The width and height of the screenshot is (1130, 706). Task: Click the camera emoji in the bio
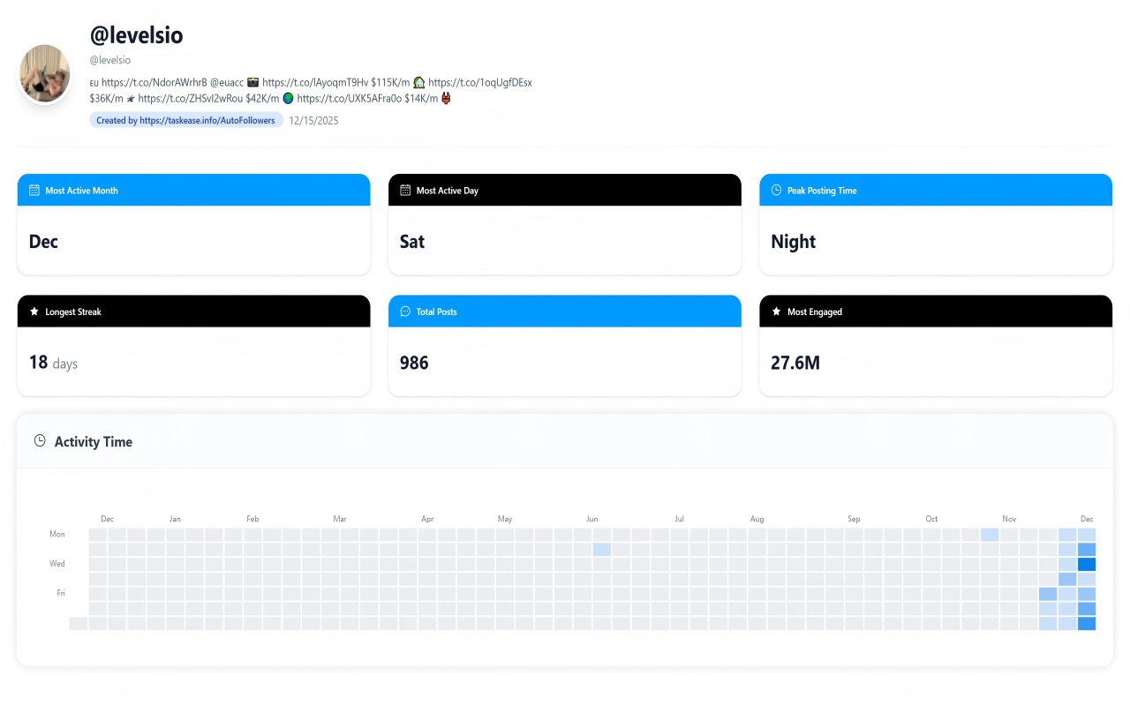(x=252, y=82)
